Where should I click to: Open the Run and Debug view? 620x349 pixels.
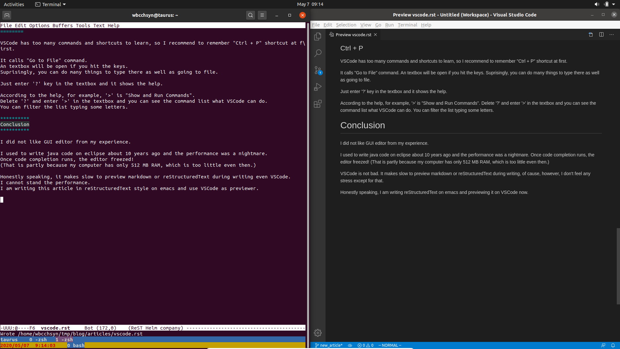coord(318,87)
